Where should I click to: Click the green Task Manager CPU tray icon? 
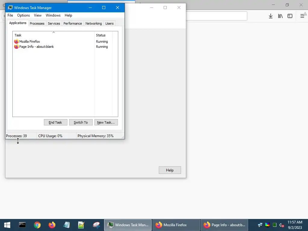click(275, 225)
